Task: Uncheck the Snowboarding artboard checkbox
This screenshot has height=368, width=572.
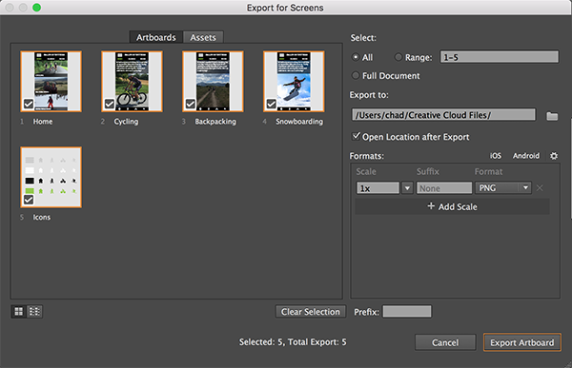Action: (272, 104)
